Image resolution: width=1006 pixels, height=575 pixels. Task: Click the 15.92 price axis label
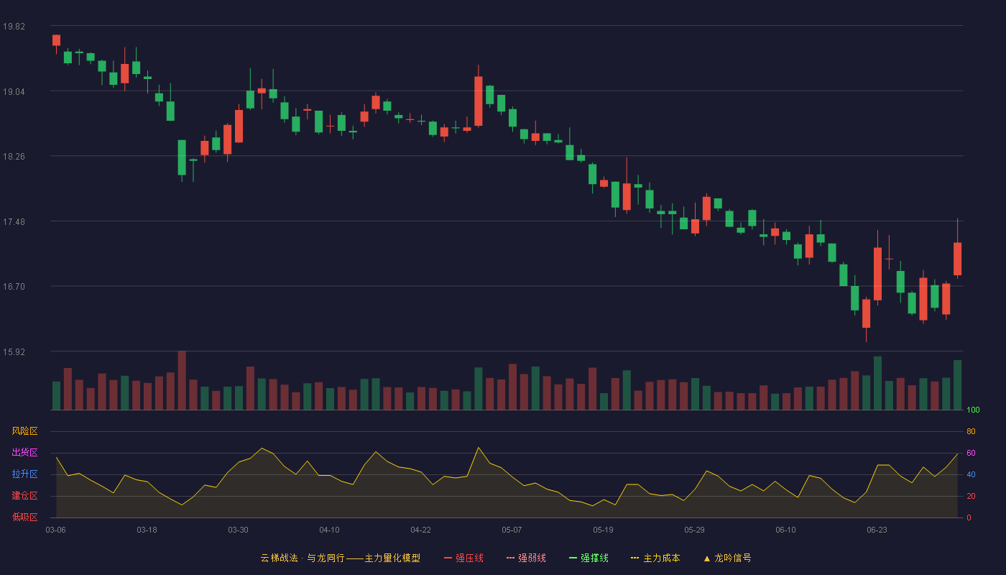[14, 352]
